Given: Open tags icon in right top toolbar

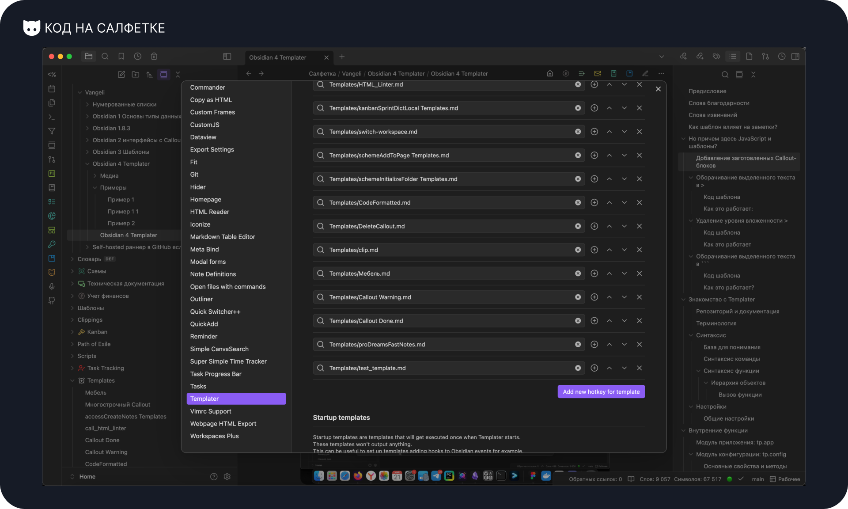Looking at the screenshot, I should pyautogui.click(x=716, y=57).
